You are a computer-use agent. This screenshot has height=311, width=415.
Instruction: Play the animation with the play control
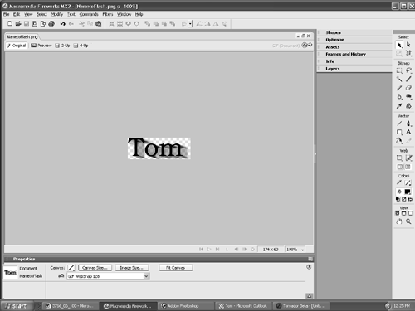(209, 250)
